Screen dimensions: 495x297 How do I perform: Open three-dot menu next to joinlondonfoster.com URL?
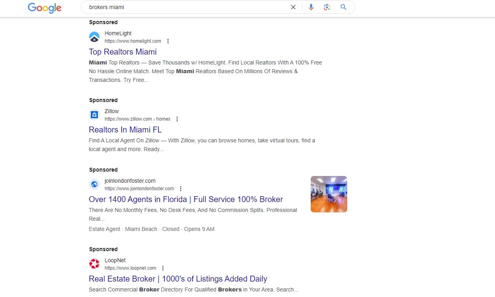(181, 189)
